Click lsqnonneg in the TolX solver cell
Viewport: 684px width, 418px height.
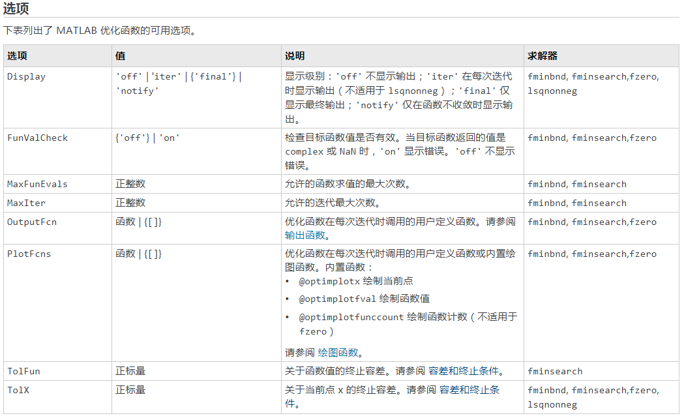[x=552, y=404]
